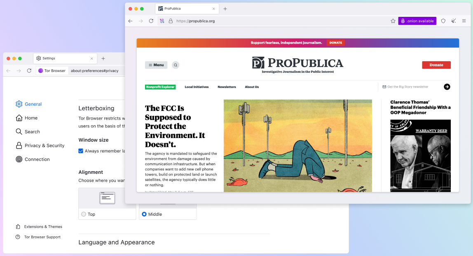Reload the ProPublica page
The image size is (473, 256).
(151, 21)
